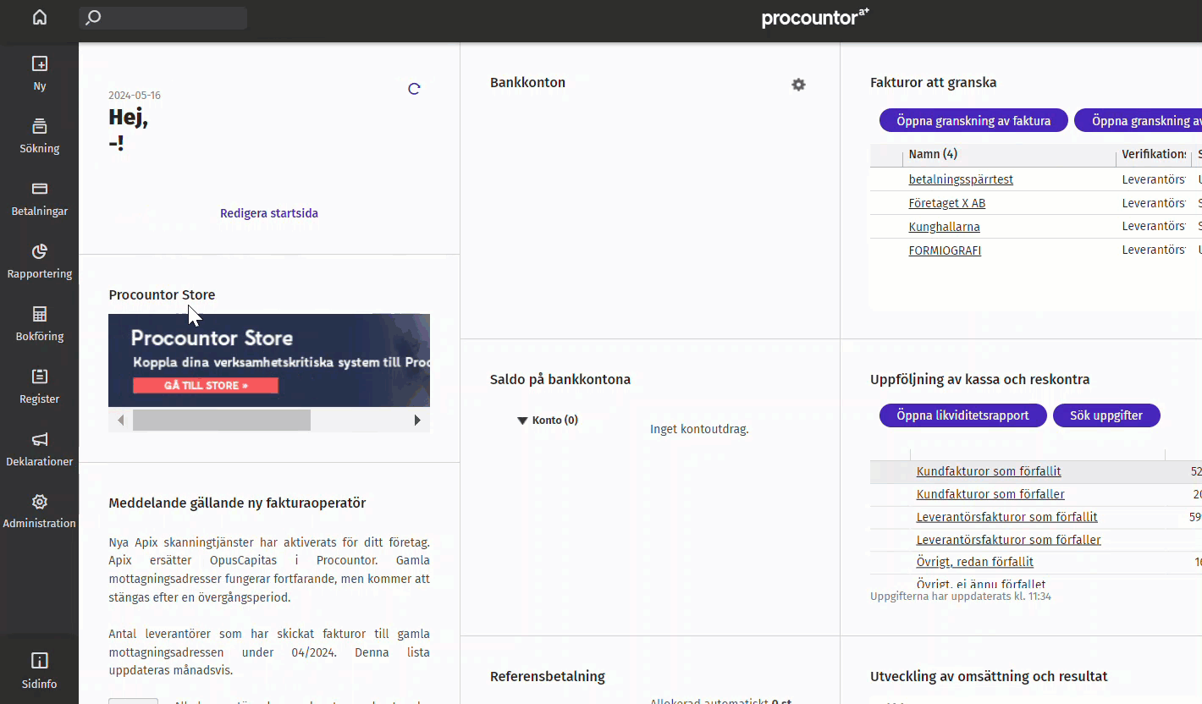This screenshot has width=1202, height=704.
Task: Open the Kunghallarna invoice link
Action: [945, 227]
